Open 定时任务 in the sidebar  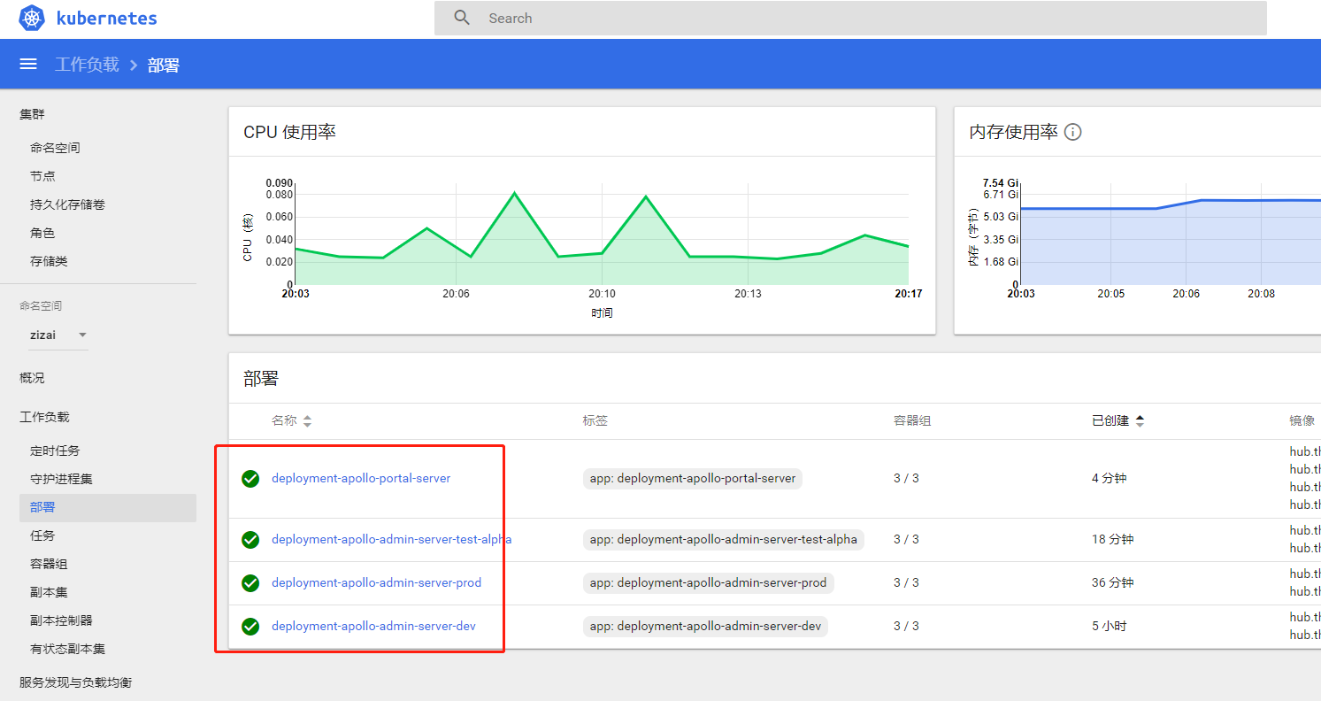(55, 451)
